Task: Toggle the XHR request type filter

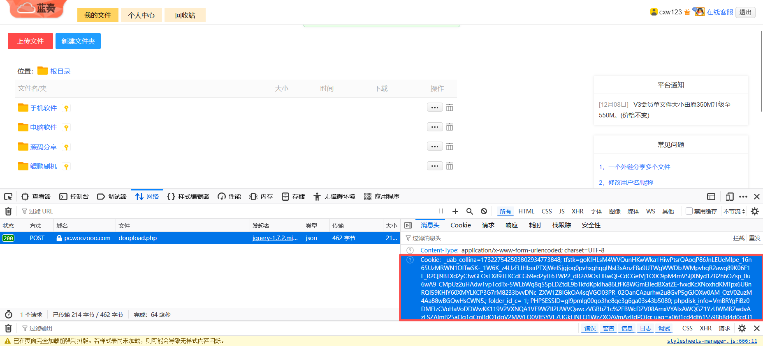Action: click(577, 211)
